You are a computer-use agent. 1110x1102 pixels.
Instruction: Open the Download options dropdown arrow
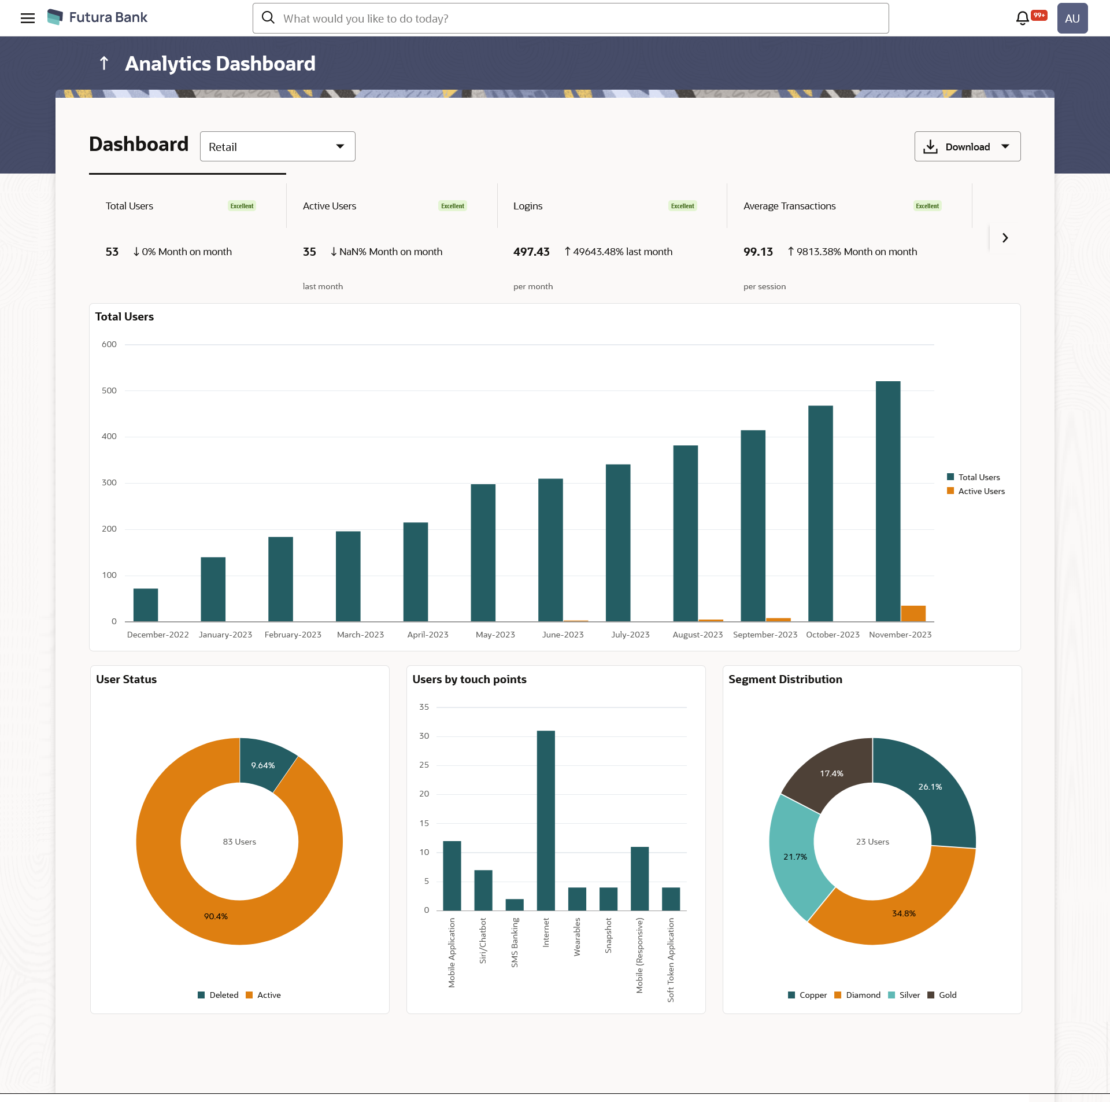[1005, 147]
